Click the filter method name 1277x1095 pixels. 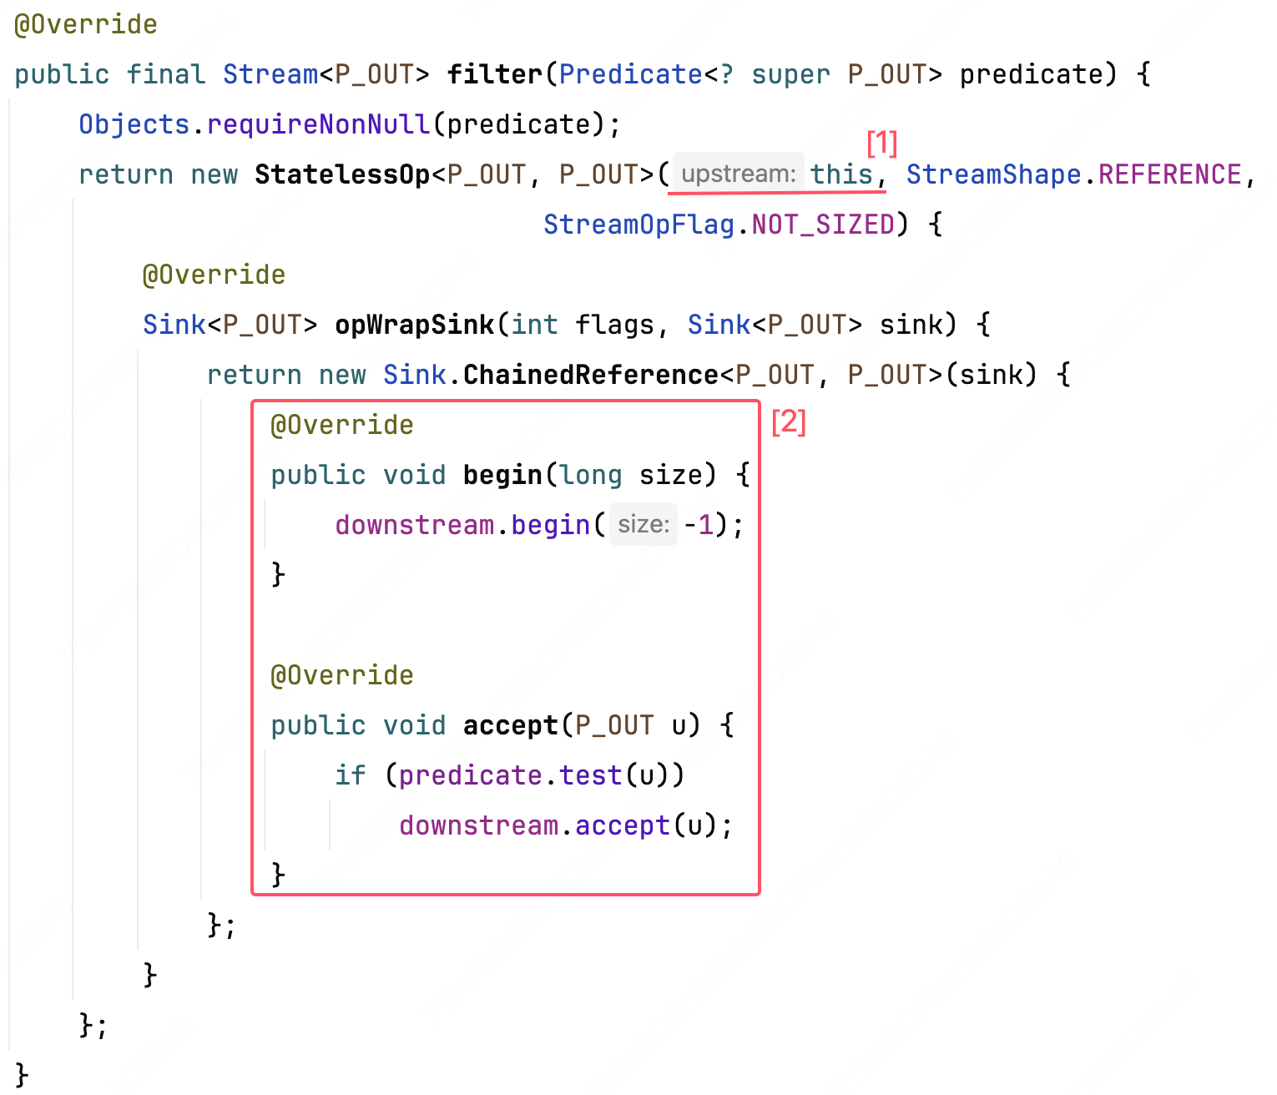point(495,74)
